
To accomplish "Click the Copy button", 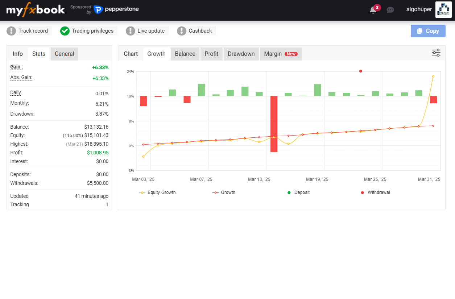I will 428,31.
